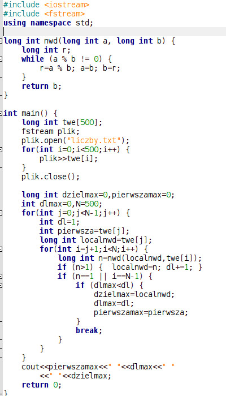Collapse the nwd function fold marker
The height and width of the screenshot is (396, 226).
1,41
